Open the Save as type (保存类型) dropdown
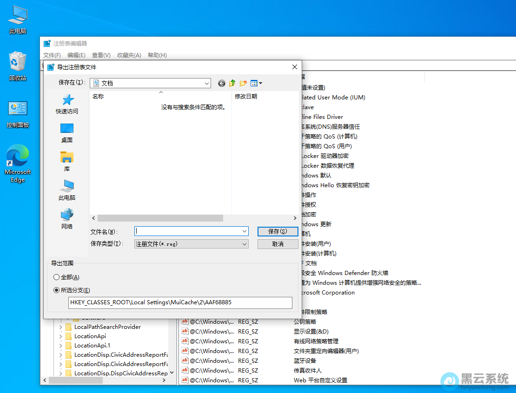Viewport: 516px width, 393px height. pos(245,244)
